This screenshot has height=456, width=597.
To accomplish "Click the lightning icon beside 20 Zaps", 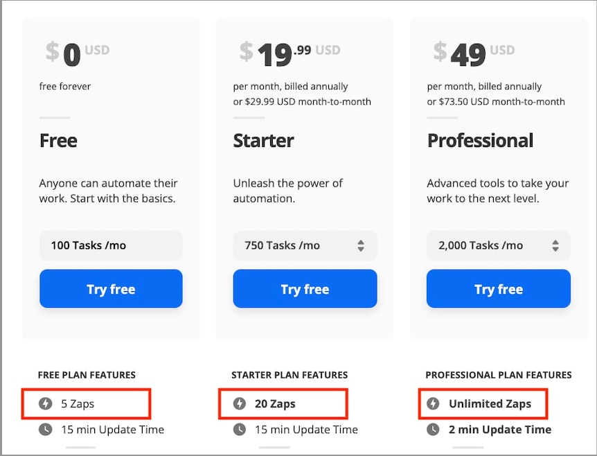I will [239, 403].
